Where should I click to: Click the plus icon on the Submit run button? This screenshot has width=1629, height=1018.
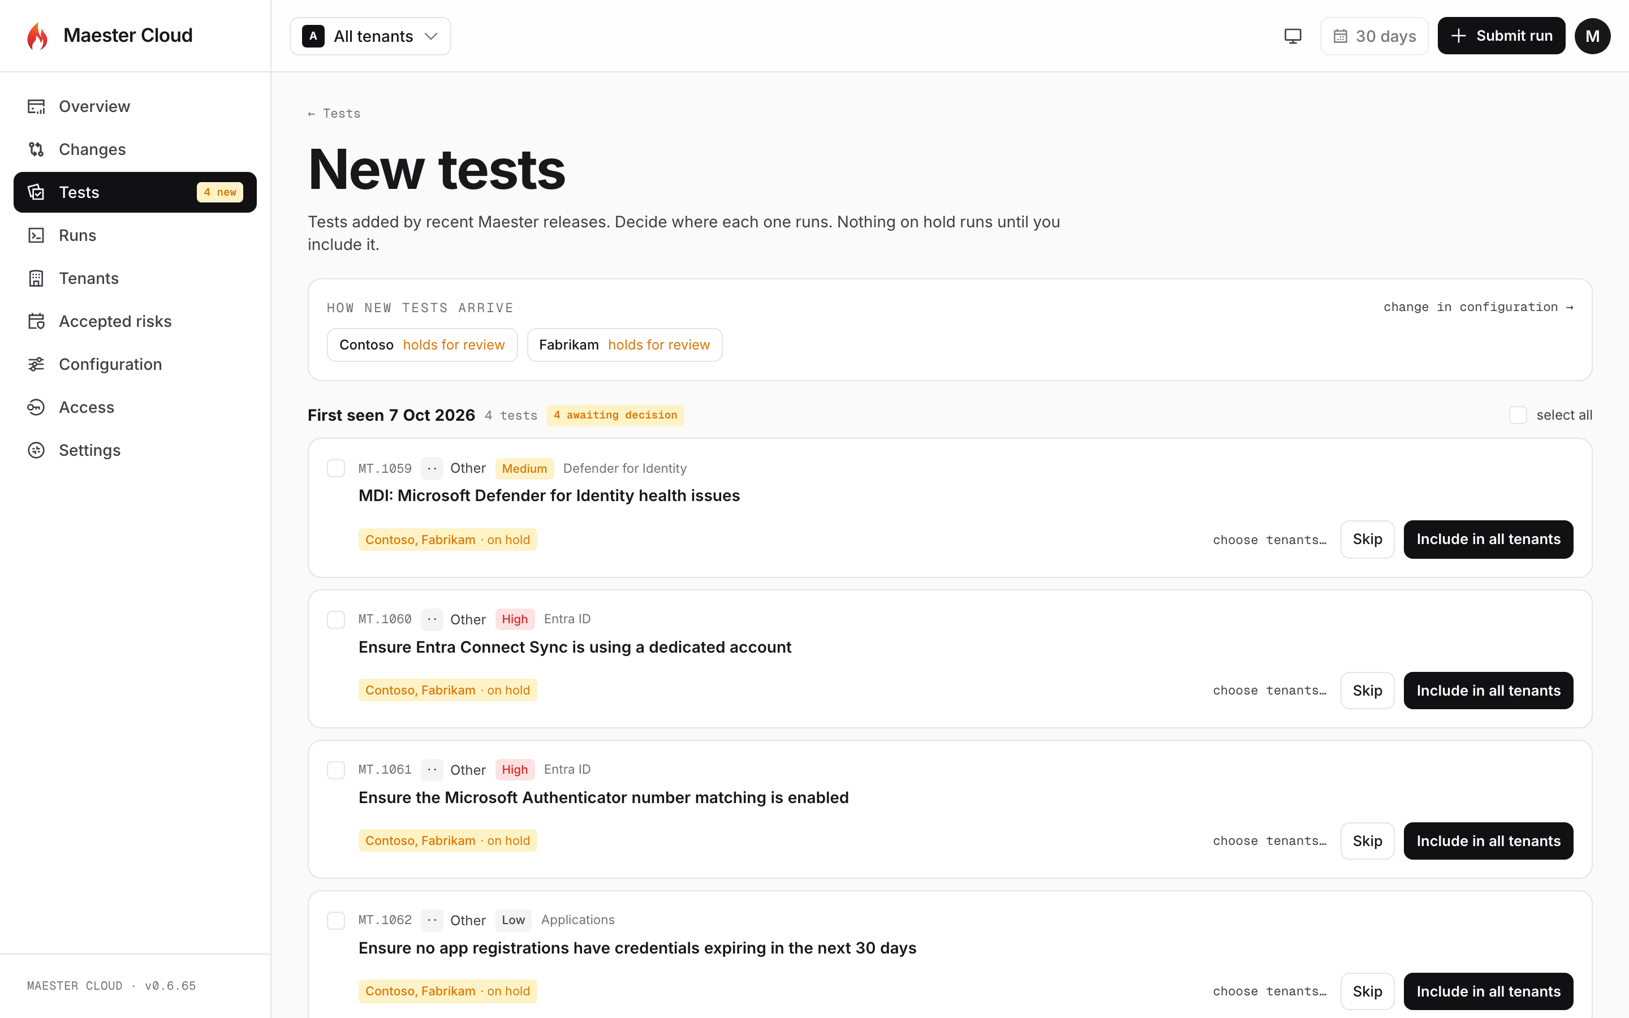(1459, 36)
